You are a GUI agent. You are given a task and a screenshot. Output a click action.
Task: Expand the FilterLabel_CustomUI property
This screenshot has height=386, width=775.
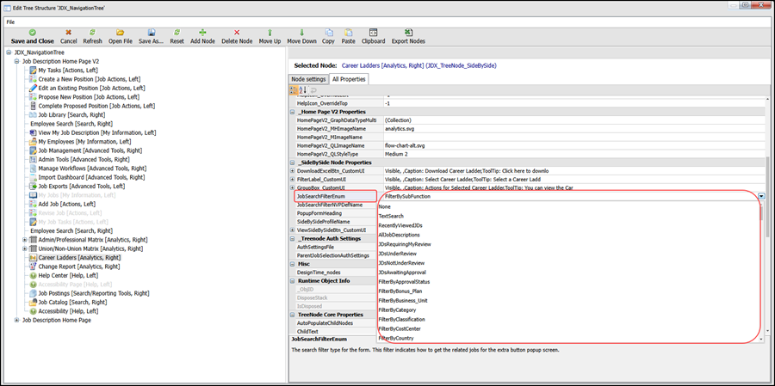click(x=292, y=179)
